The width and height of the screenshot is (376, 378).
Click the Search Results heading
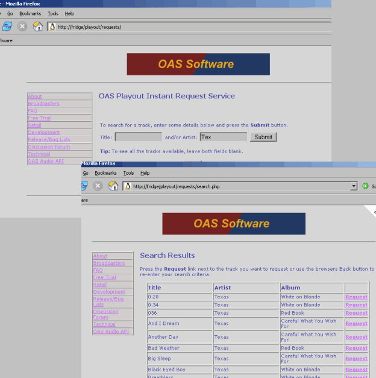click(x=168, y=256)
